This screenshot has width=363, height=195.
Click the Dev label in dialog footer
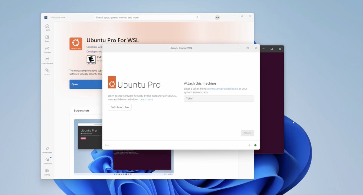(x=107, y=145)
